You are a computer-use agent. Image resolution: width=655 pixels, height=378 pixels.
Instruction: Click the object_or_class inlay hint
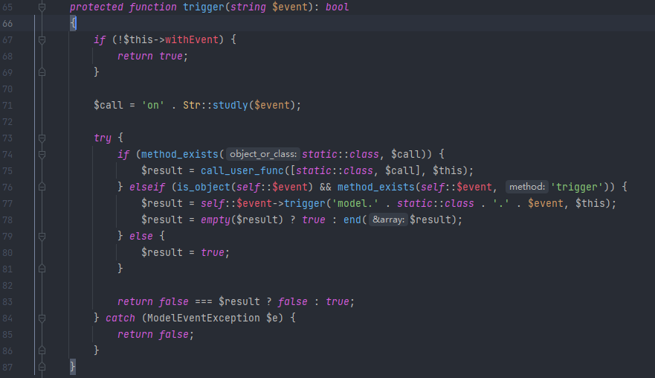(x=262, y=155)
